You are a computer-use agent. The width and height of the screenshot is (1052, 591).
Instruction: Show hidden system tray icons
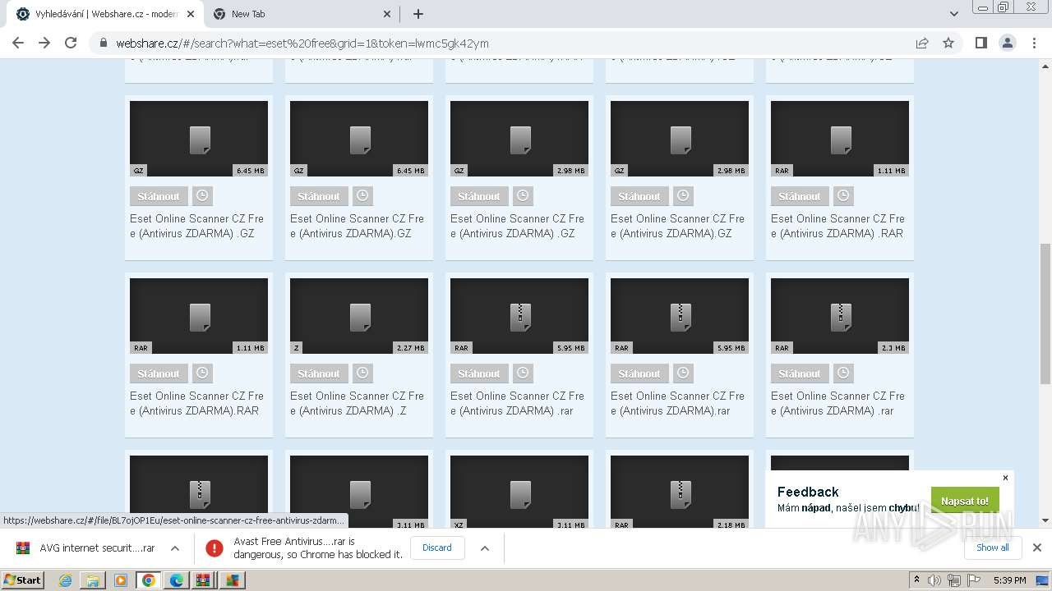pos(916,580)
